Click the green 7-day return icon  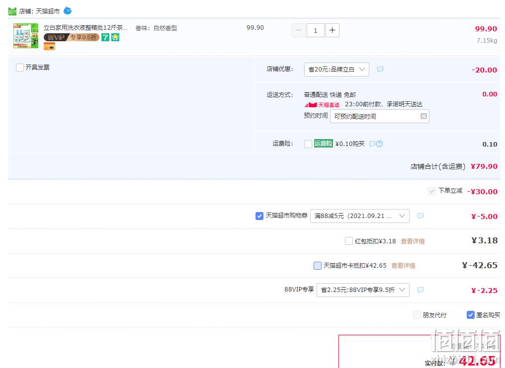105,37
